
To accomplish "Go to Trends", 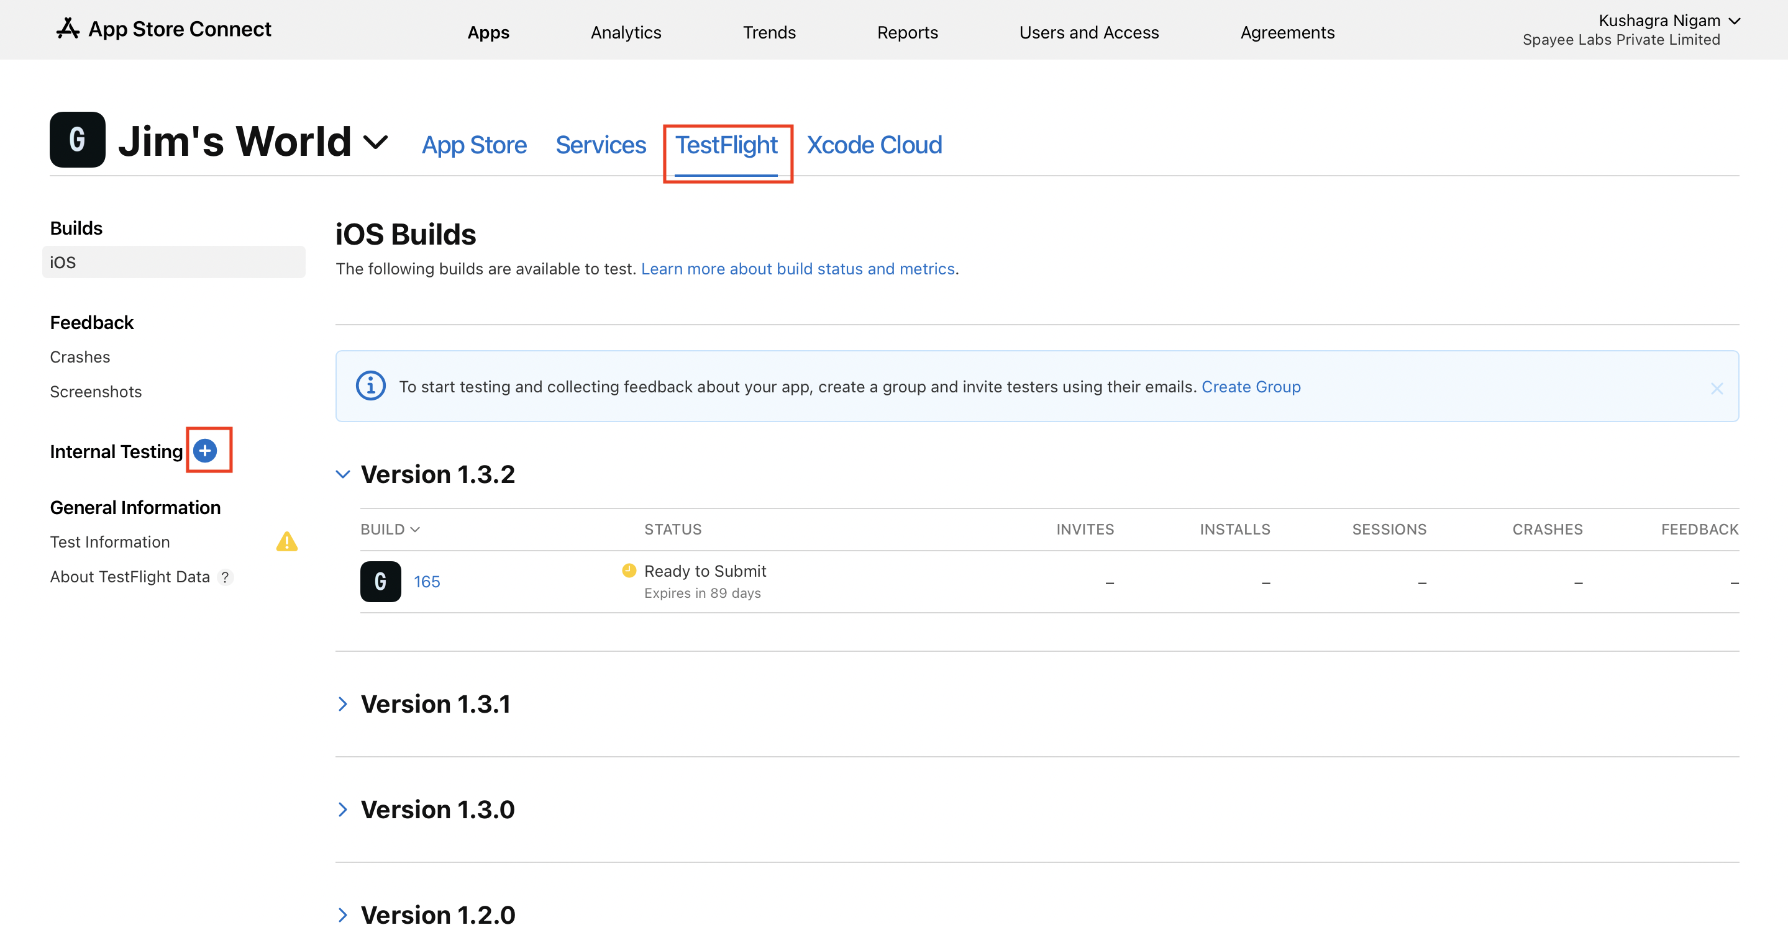I will [x=769, y=32].
